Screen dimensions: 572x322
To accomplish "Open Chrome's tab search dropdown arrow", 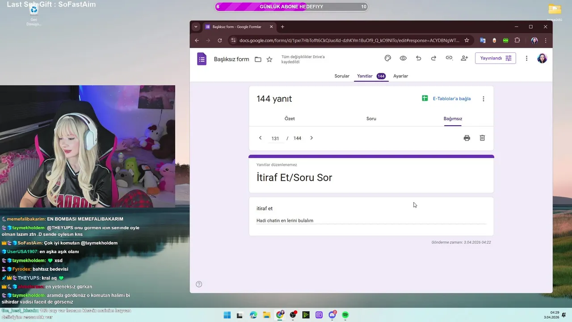I will [196, 27].
